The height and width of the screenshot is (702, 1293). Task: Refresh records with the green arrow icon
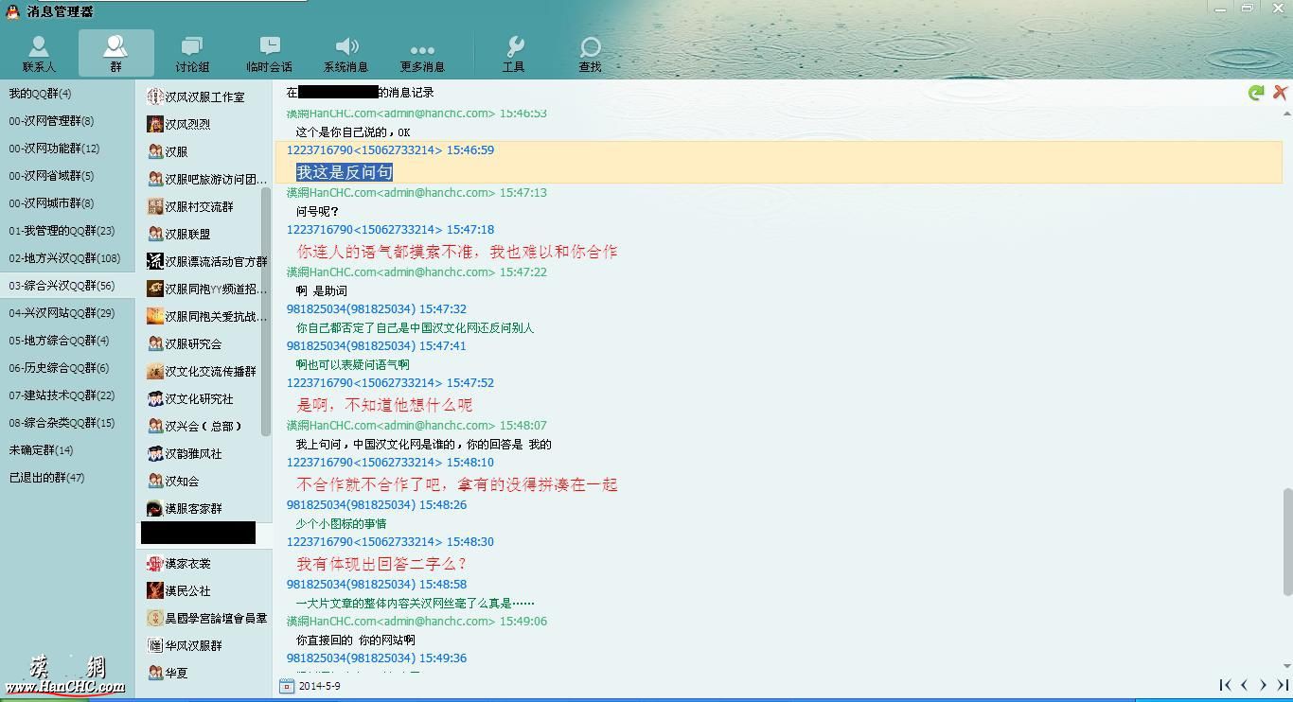[x=1256, y=92]
